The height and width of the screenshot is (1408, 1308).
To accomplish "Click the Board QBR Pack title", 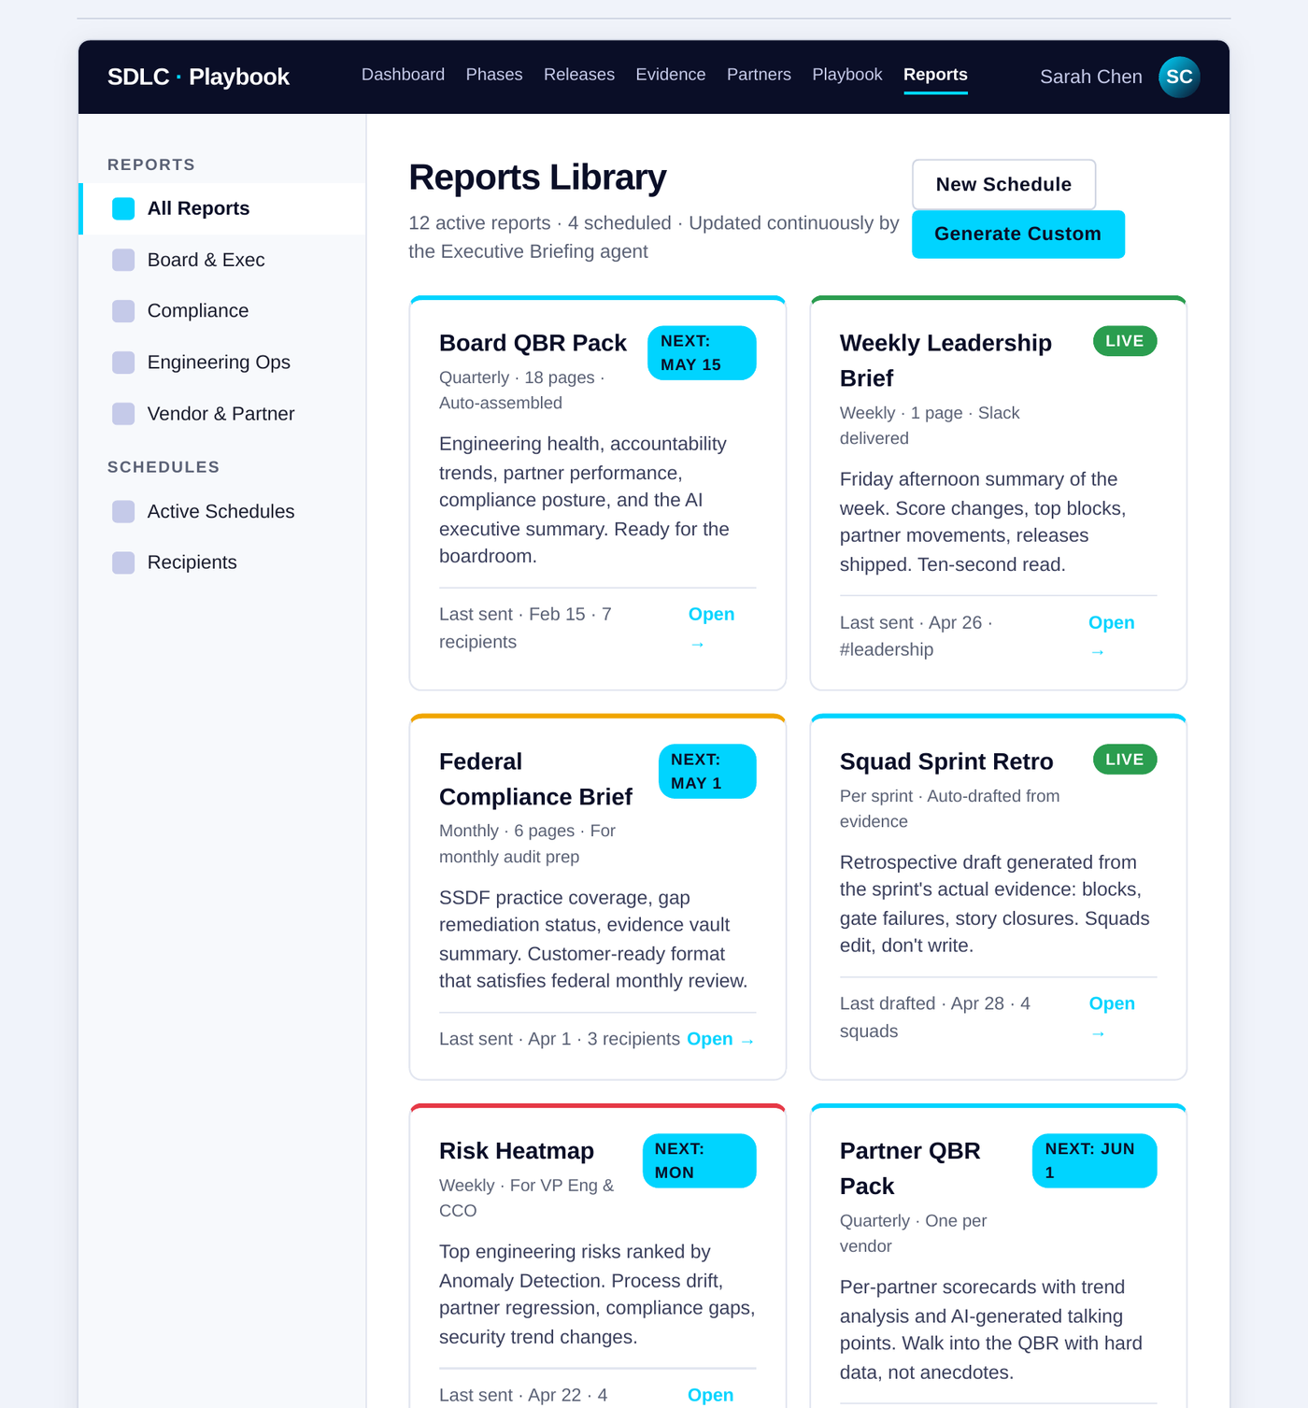I will (x=533, y=343).
